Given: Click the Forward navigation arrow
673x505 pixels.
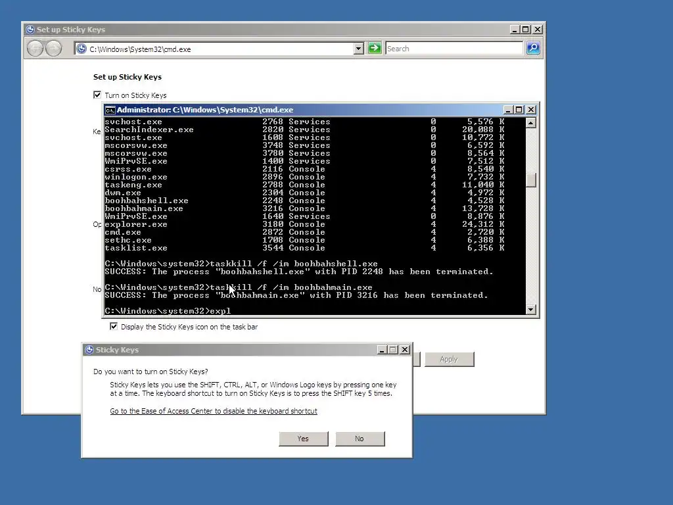Looking at the screenshot, I should [54, 49].
